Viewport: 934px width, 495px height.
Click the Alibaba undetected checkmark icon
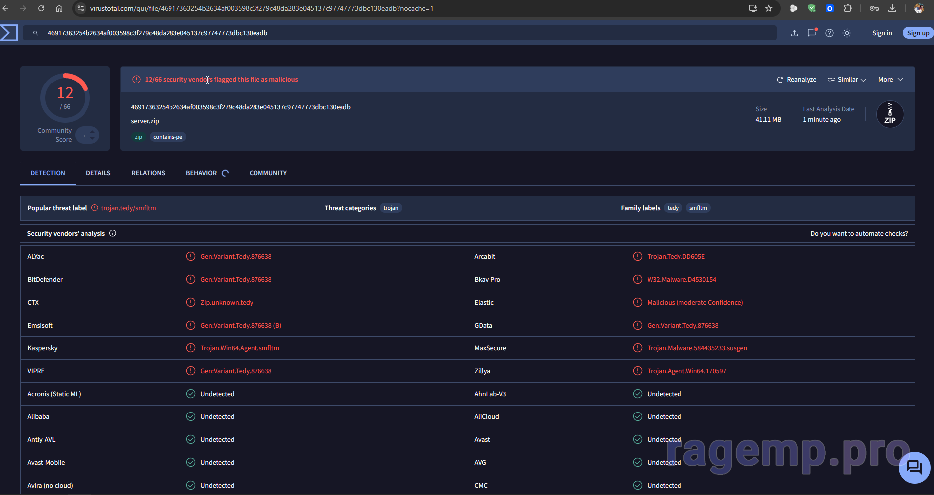coord(191,416)
